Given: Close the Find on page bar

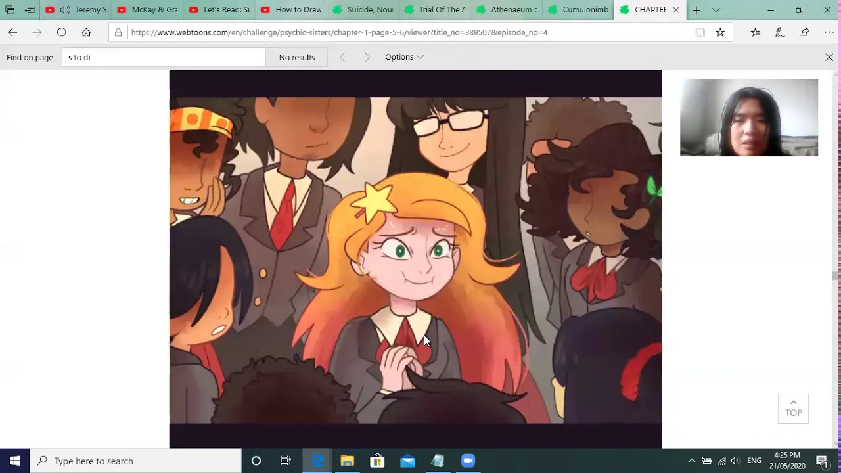Looking at the screenshot, I should pyautogui.click(x=829, y=57).
